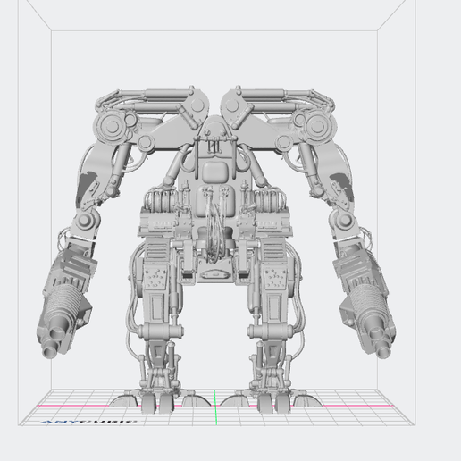The image size is (461, 461).
Task: Click the right elbow joint disc
Action: 345,221
